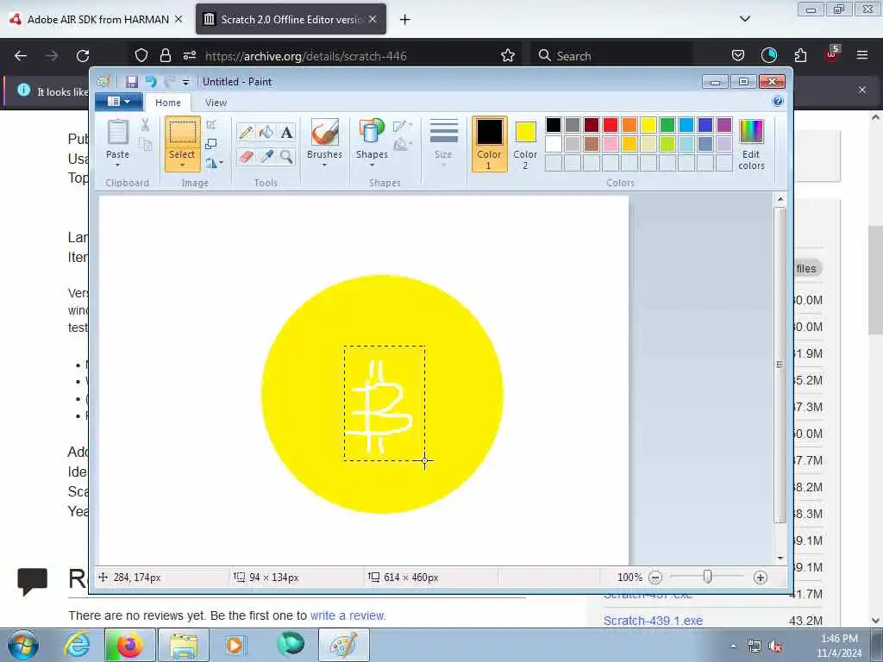The image size is (883, 662).
Task: Open Windows Media Player from taskbar
Action: 235,645
